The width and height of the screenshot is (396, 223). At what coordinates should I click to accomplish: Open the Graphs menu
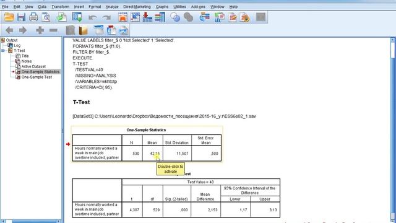pos(162,7)
